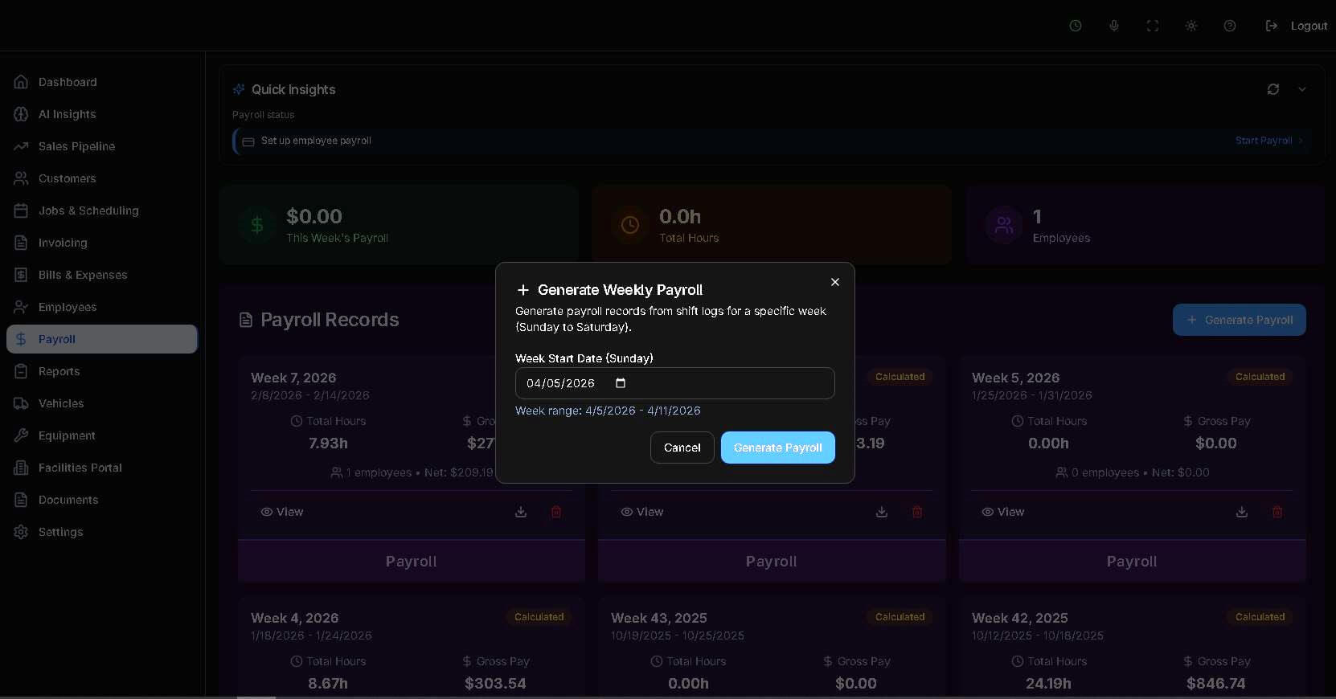Click the clock icon in top bar
This screenshot has width=1336, height=699.
[1076, 26]
